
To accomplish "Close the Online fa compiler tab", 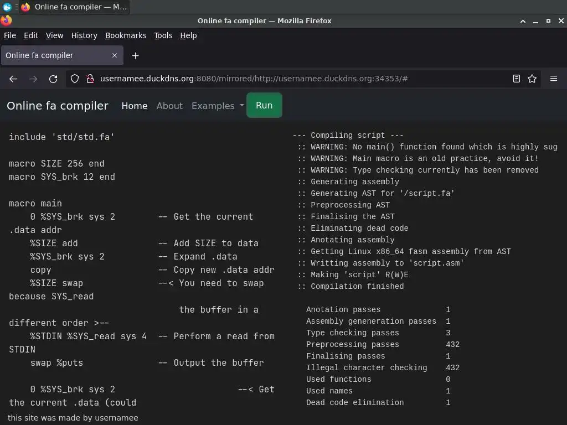I will (x=115, y=55).
